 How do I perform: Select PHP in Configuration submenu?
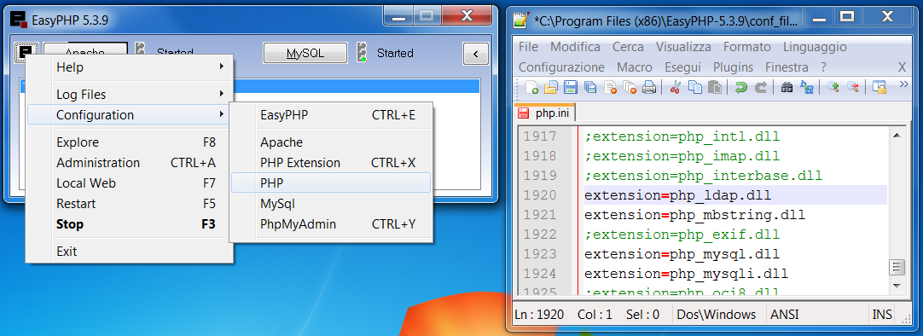point(331,183)
